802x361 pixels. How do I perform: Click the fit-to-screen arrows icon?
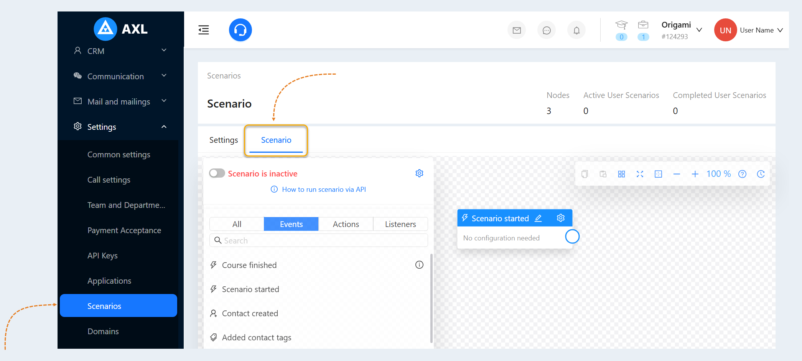coord(640,174)
